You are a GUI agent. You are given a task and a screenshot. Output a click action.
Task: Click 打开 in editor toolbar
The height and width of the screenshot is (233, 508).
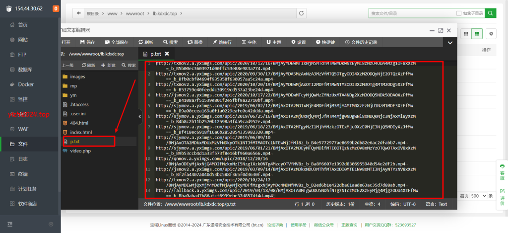click(66, 42)
